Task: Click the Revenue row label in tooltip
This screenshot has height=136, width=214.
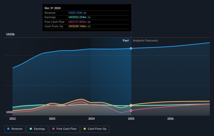Action: (50, 13)
